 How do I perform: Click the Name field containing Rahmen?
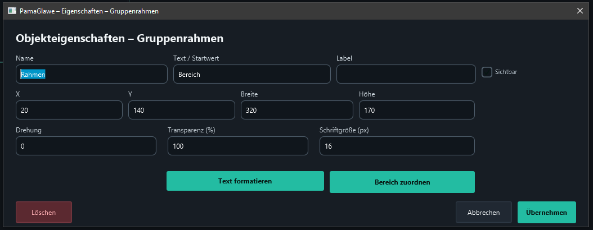[x=92, y=74]
